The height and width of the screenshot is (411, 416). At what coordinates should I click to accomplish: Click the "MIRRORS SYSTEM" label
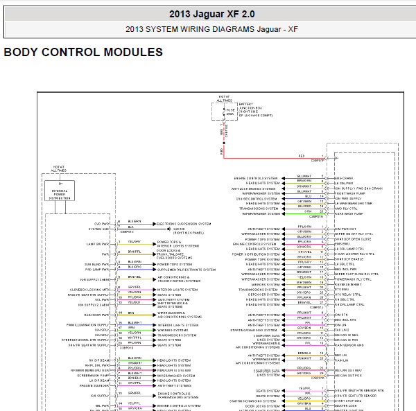click(x=266, y=285)
